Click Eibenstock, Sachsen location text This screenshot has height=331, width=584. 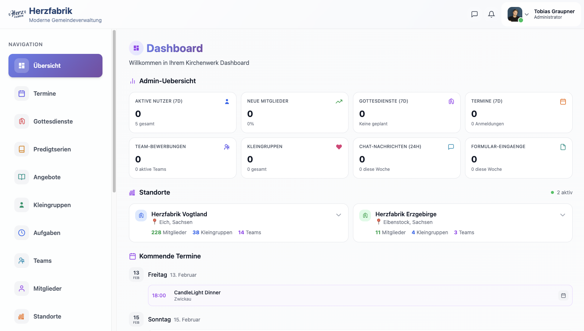[x=408, y=222]
